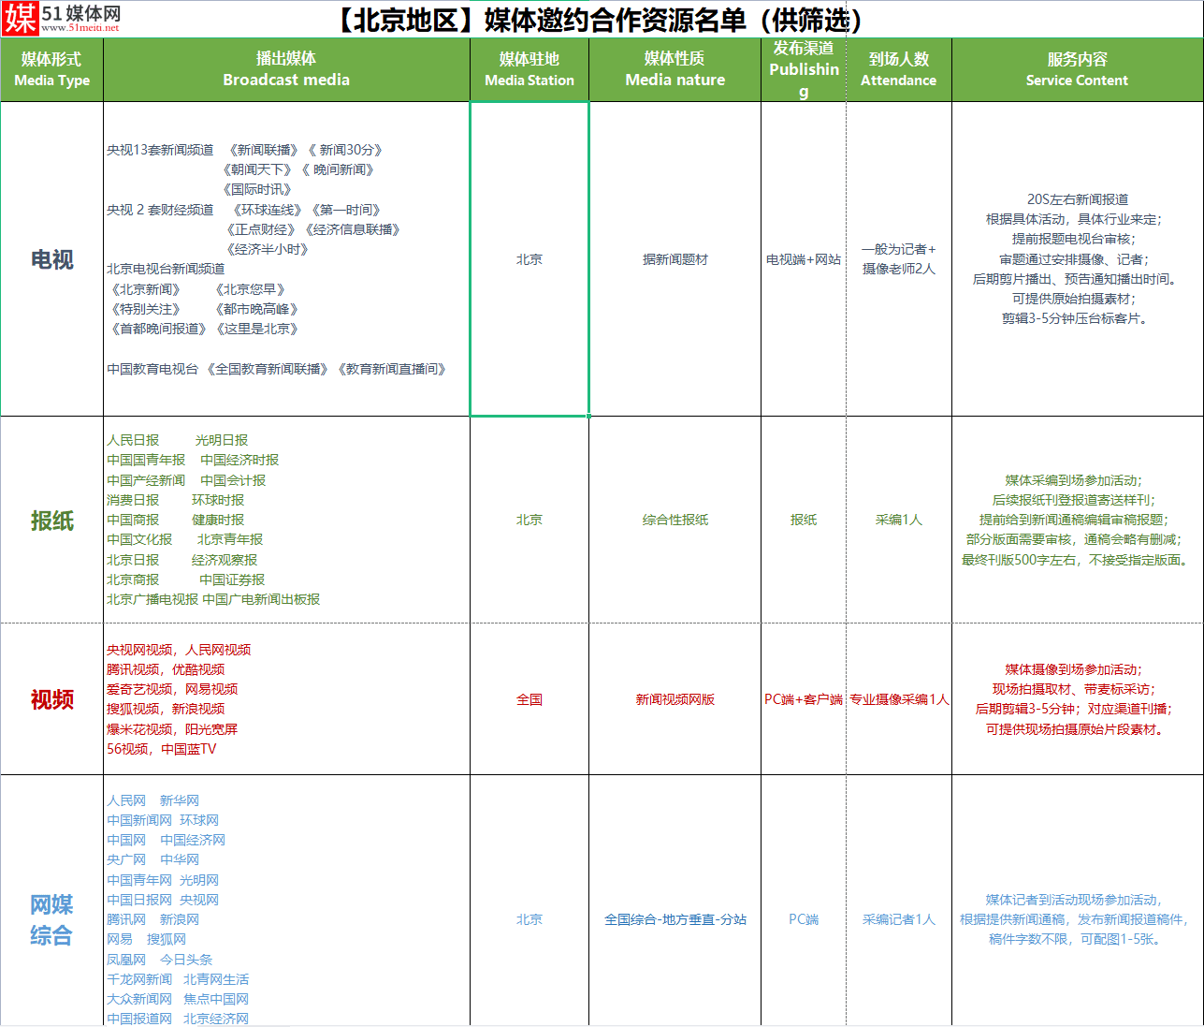The height and width of the screenshot is (1027, 1204).
Task: Click the 北京 cell in the 报纸 row
Action: click(529, 520)
